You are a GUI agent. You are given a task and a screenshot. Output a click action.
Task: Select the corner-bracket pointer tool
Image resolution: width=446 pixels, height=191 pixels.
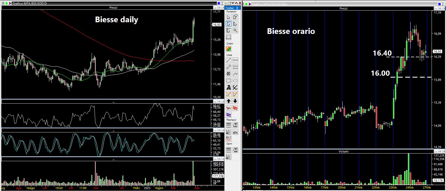coord(229,31)
